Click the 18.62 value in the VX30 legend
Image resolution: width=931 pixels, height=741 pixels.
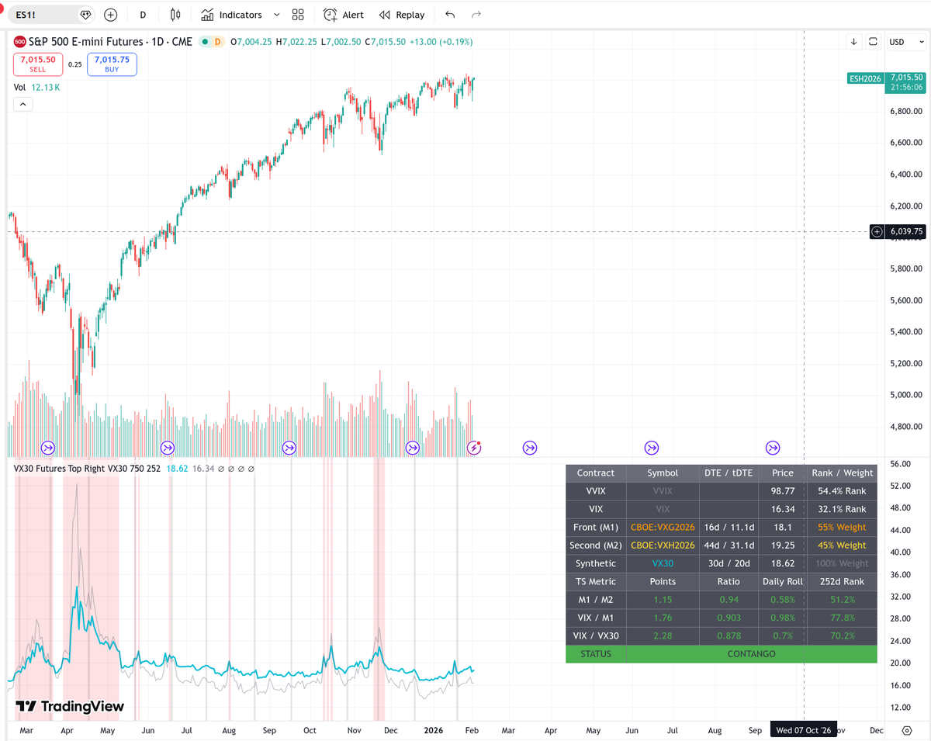click(178, 469)
